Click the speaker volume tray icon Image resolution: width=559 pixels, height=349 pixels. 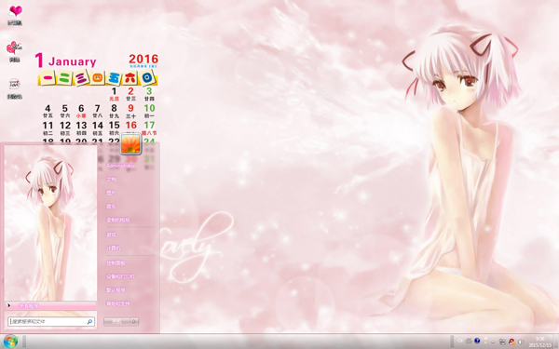click(x=521, y=342)
